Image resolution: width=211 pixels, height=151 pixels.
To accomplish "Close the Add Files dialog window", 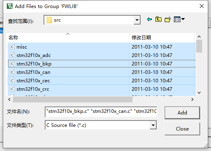I will click(202, 6).
